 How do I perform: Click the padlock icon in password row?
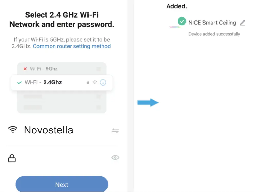point(12,158)
